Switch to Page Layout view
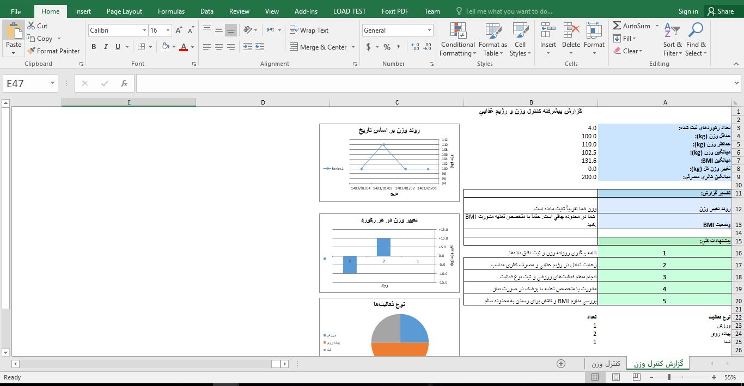The width and height of the screenshot is (744, 386). (x=615, y=377)
